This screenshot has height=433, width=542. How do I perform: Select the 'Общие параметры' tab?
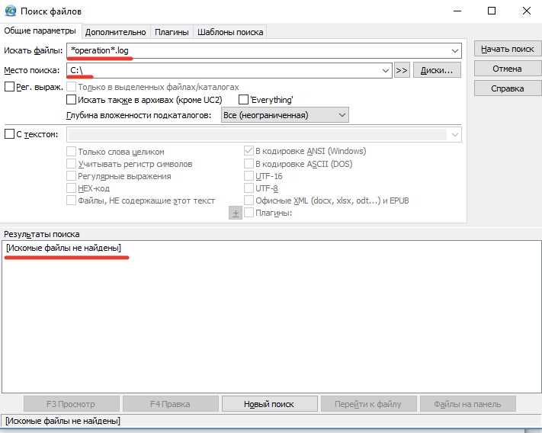pos(40,31)
